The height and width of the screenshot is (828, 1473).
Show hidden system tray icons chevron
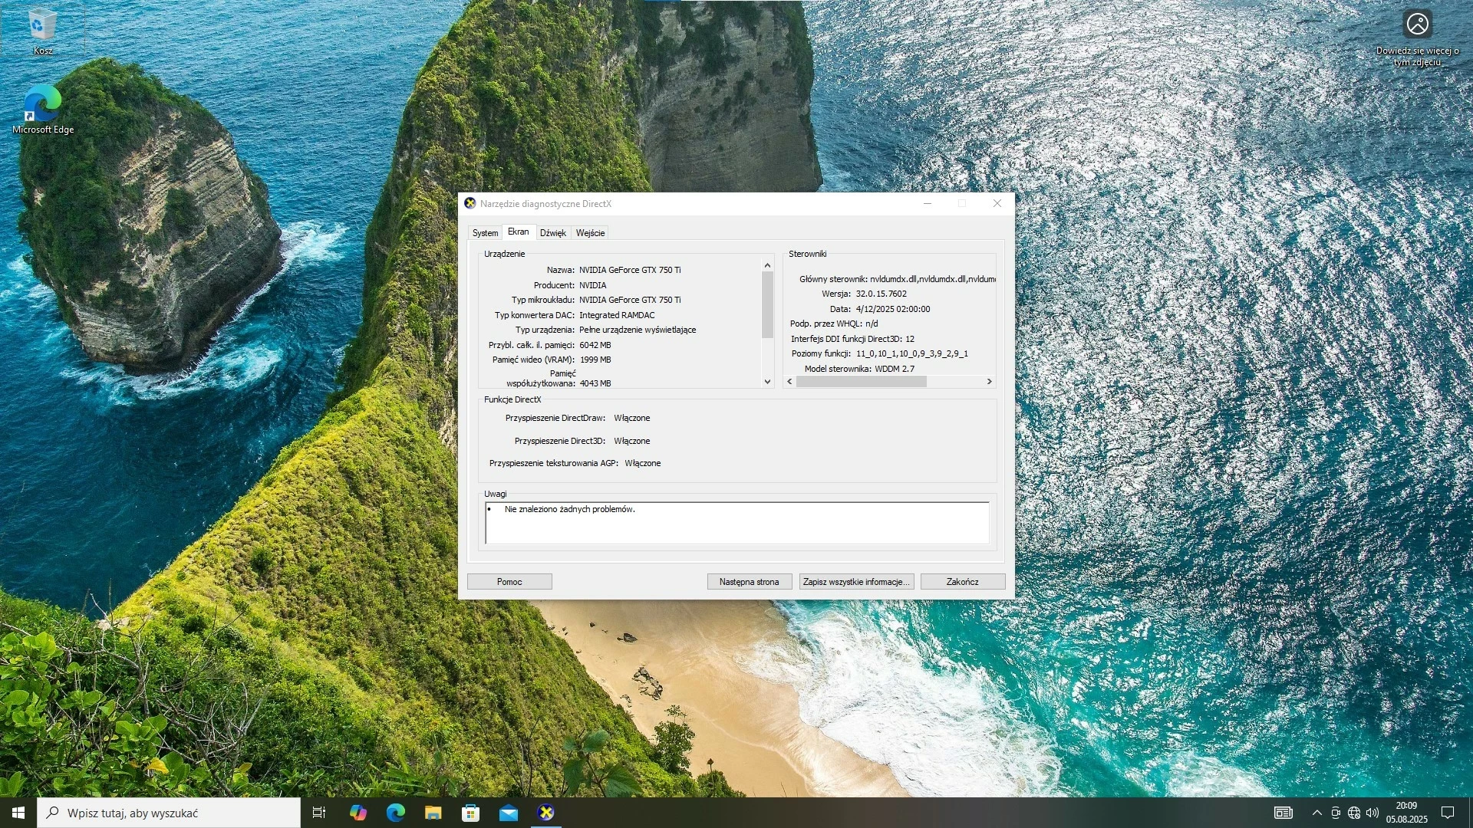click(x=1316, y=813)
